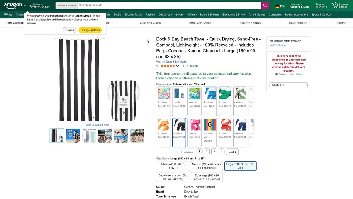Click the share icon beside the product title
Viewport: 353px width, 199px height.
pyautogui.click(x=147, y=41)
